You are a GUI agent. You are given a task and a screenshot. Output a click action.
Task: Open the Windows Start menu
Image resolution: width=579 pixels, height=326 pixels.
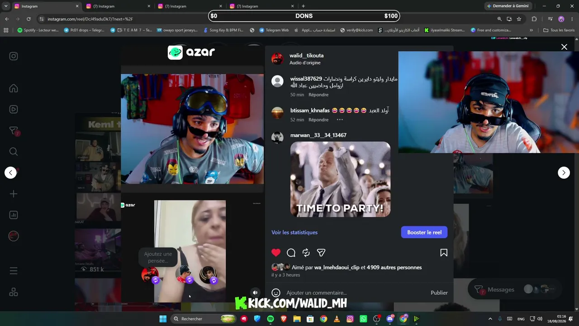tap(163, 319)
